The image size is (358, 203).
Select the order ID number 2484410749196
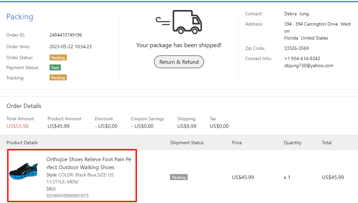click(x=66, y=35)
